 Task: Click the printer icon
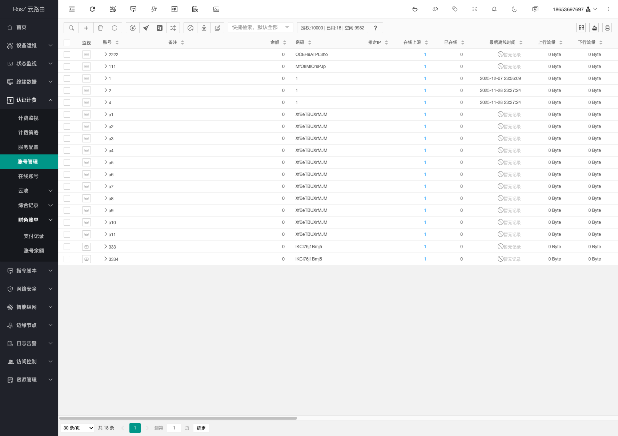point(607,28)
